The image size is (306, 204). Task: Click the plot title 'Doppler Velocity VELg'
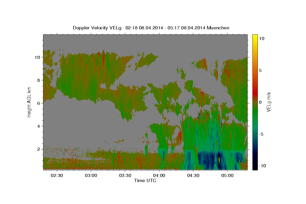pos(98,28)
